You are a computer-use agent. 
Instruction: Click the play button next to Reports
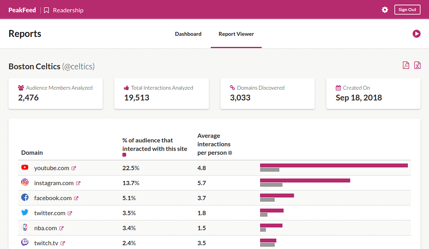click(x=417, y=34)
